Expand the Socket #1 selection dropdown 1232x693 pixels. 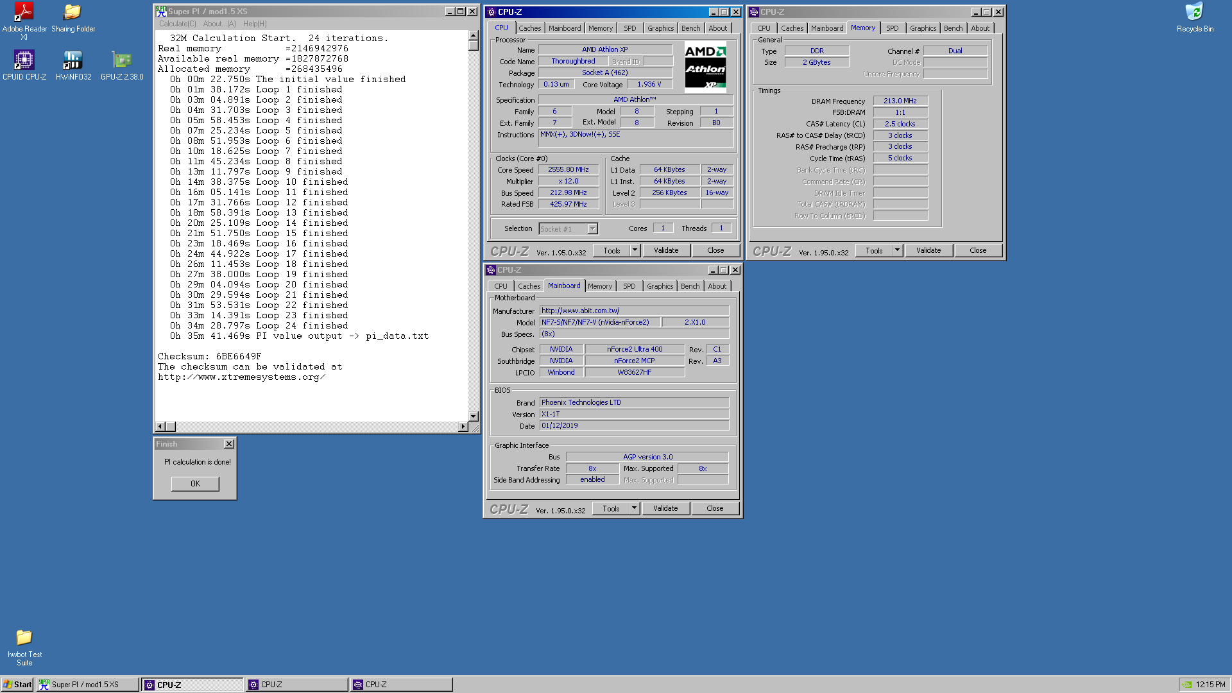tap(593, 229)
